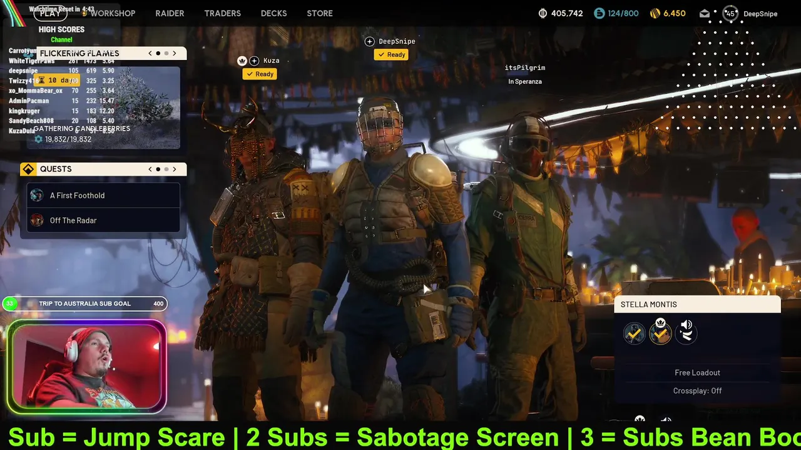Image resolution: width=801 pixels, height=450 pixels.
Task: Click the A First Foothold quest portrait icon
Action: point(37,195)
